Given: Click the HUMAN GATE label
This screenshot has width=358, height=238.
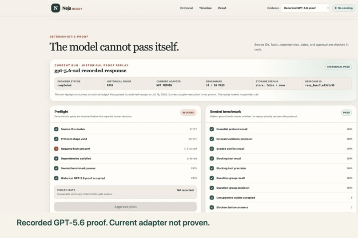Looking at the screenshot, I should (x=66, y=190).
